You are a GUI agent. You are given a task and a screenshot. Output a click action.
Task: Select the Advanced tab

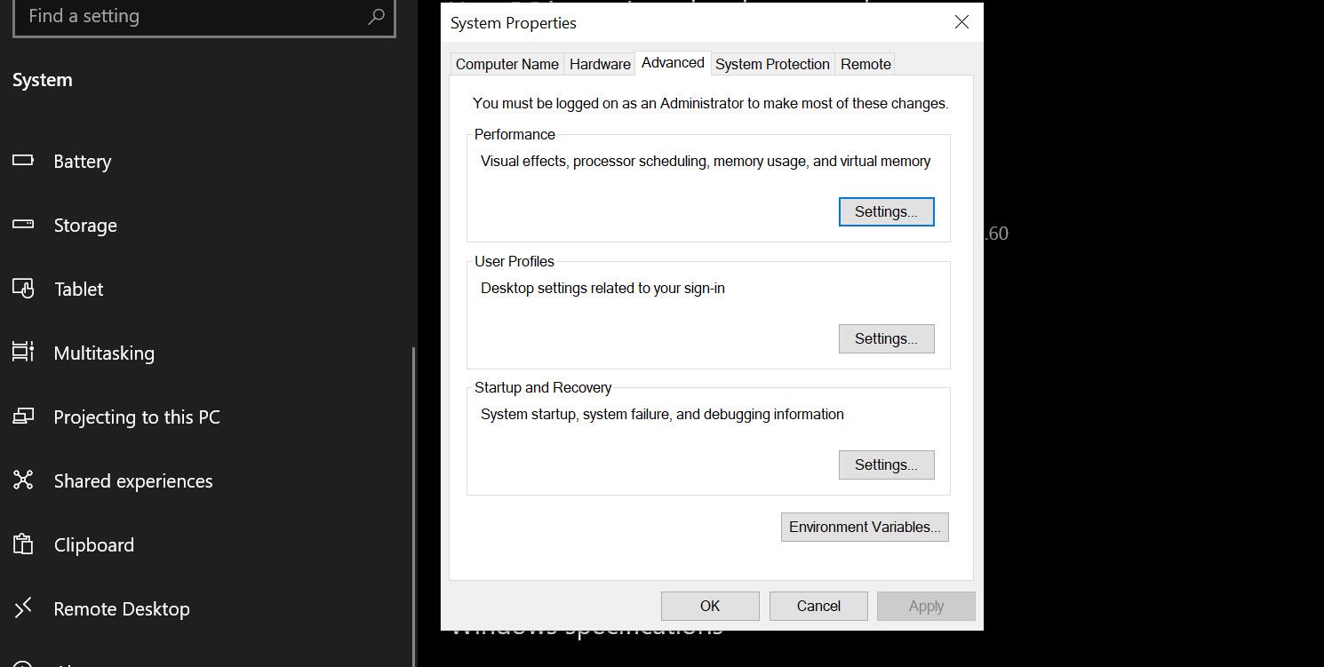pyautogui.click(x=673, y=62)
